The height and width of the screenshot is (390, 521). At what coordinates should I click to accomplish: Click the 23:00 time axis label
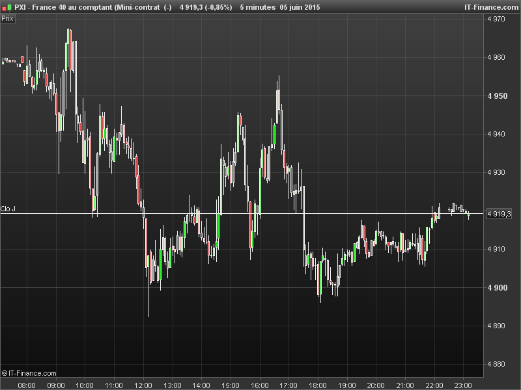click(x=464, y=385)
